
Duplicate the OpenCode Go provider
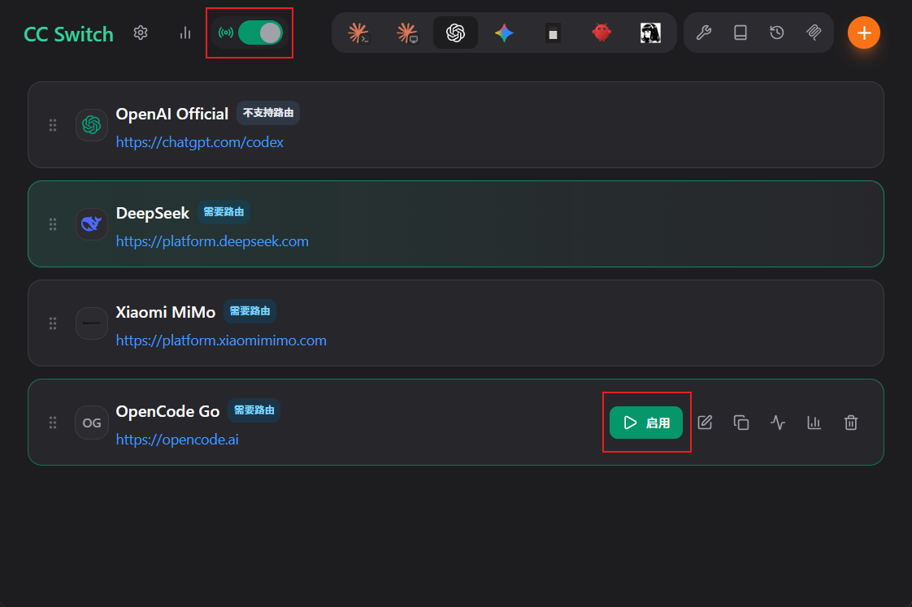[741, 423]
